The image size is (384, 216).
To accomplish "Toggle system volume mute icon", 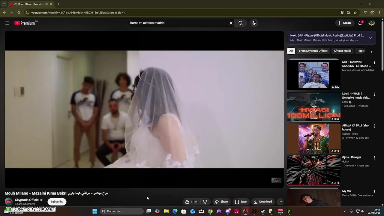I will 362,211.
